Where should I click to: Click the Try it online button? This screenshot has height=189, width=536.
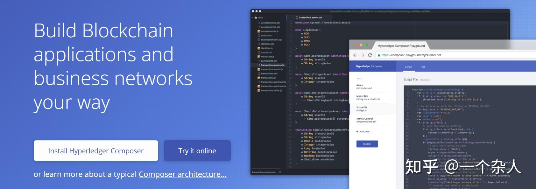[197, 150]
